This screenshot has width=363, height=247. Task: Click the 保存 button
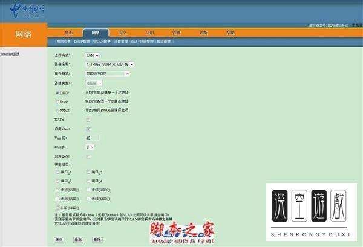click(59, 239)
